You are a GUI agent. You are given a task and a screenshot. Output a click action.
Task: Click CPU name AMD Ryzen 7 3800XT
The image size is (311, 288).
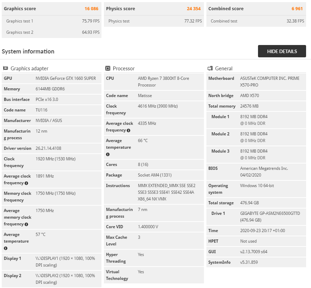click(x=164, y=82)
